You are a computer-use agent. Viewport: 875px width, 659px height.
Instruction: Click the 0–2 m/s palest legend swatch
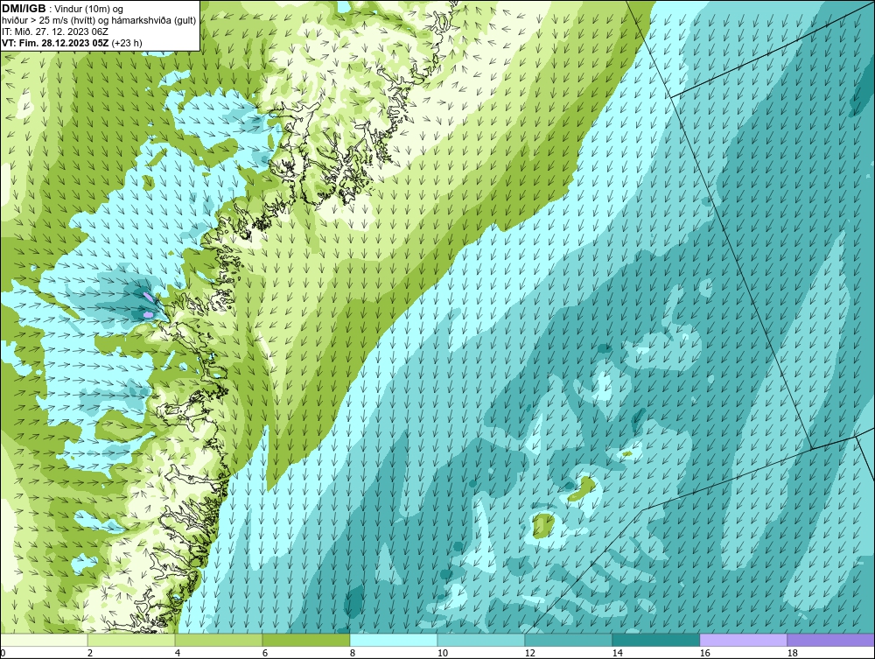[x=44, y=640]
